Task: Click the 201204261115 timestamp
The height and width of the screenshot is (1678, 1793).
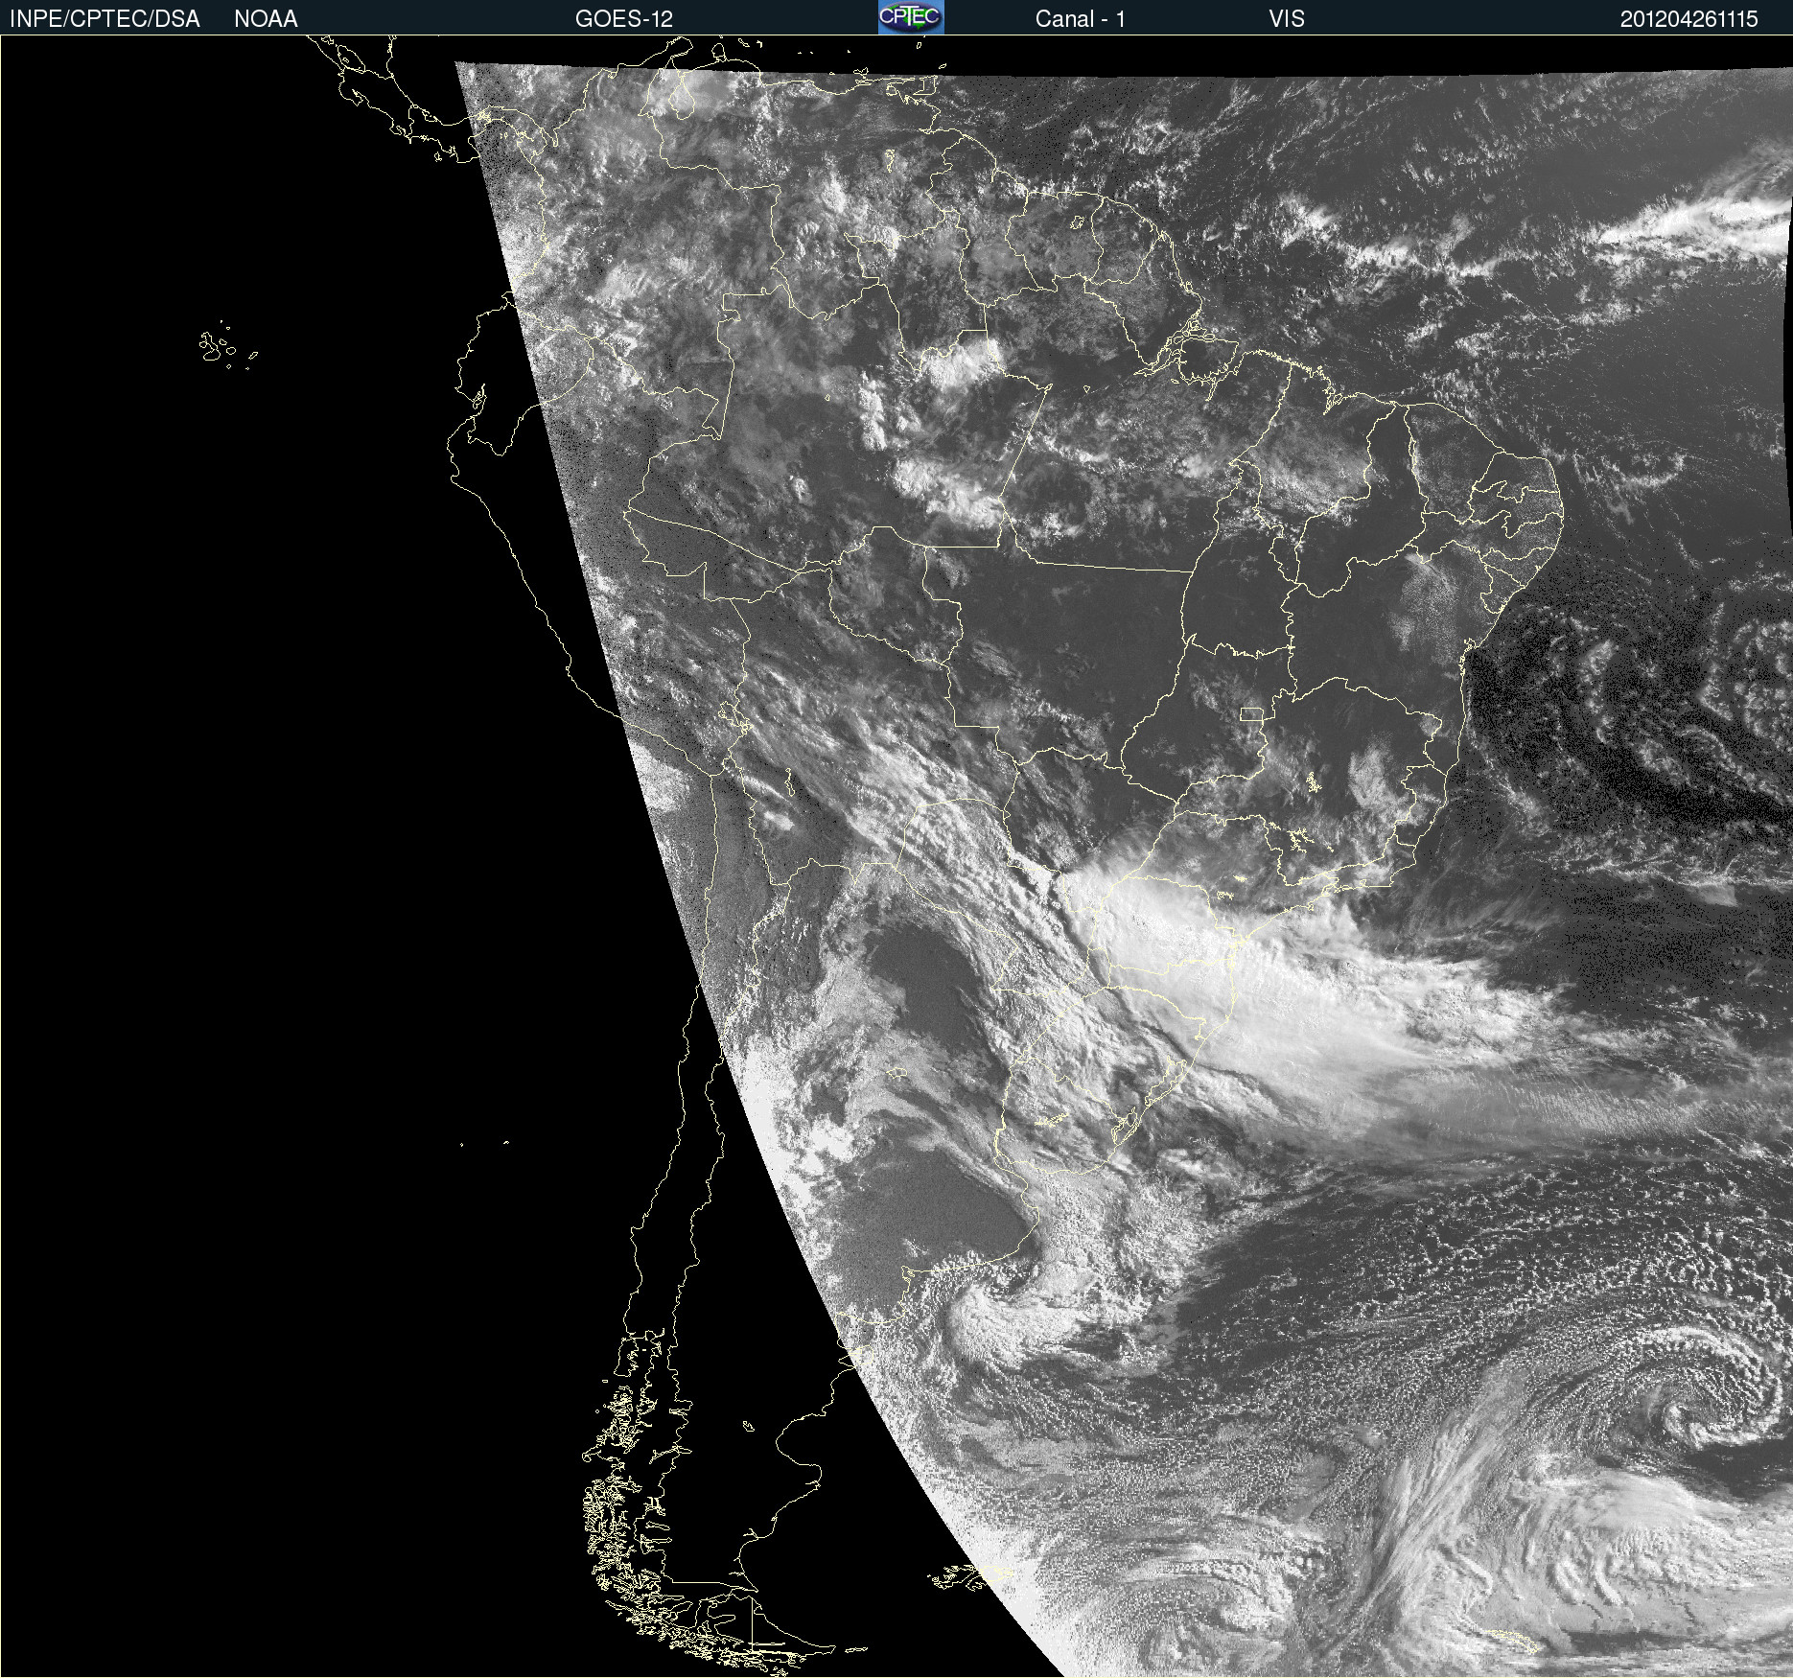Action: [1689, 19]
